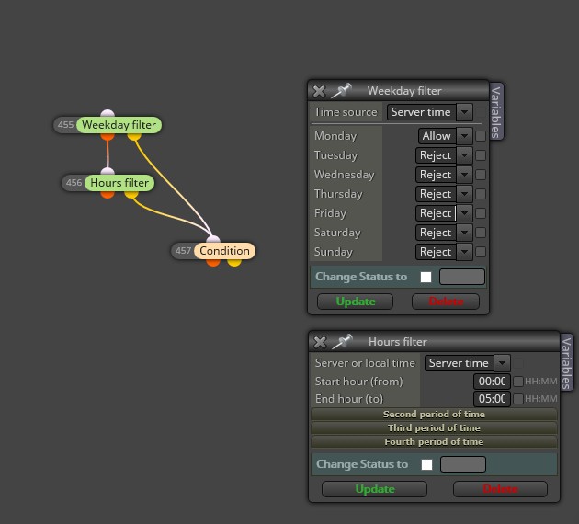Click the Start hour 00:00 field
579x524 pixels.
[492, 382]
